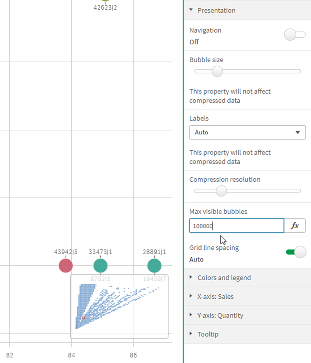The height and width of the screenshot is (363, 311).
Task: Click the zoom region marker in the mini-map
Action: pyautogui.click(x=83, y=317)
